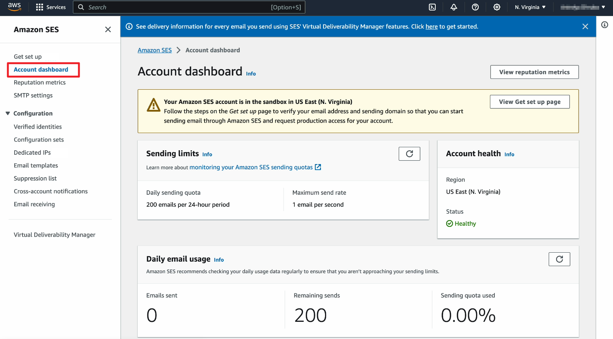Open SMTP settings in sidebar
The width and height of the screenshot is (613, 339).
33,95
